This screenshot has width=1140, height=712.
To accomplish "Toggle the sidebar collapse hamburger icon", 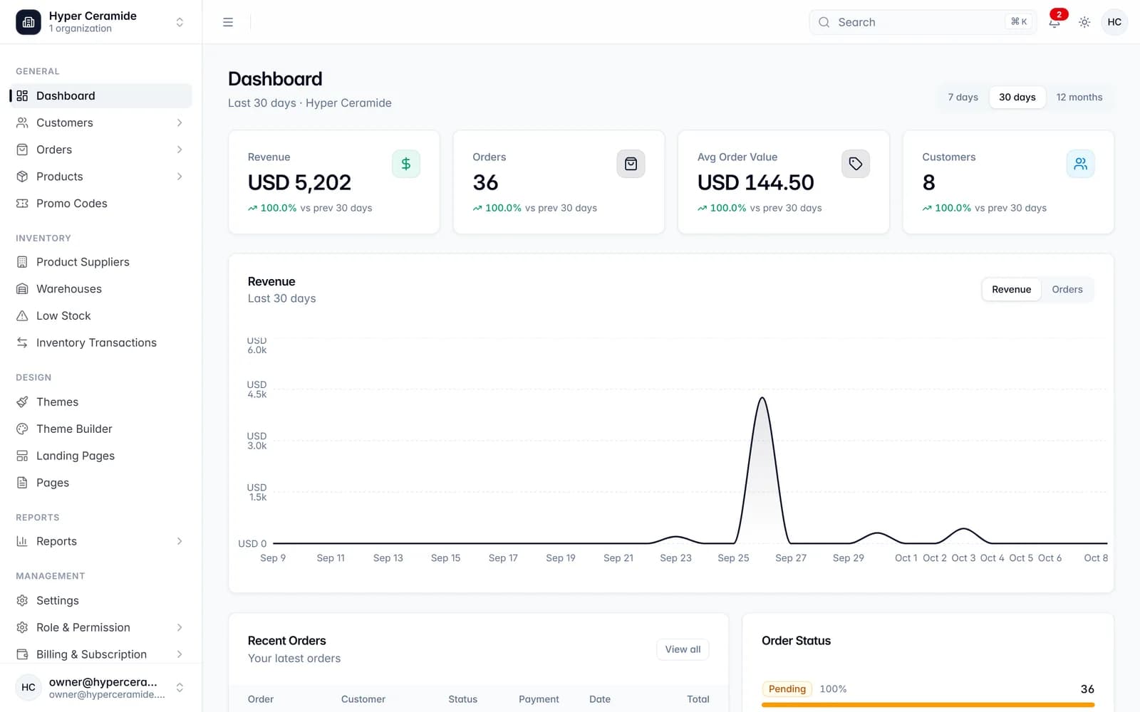I will pyautogui.click(x=228, y=22).
